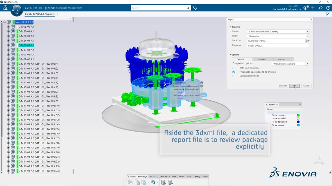
Task: Select the C-M03-02 A.1 tree item
Action: 26,45
